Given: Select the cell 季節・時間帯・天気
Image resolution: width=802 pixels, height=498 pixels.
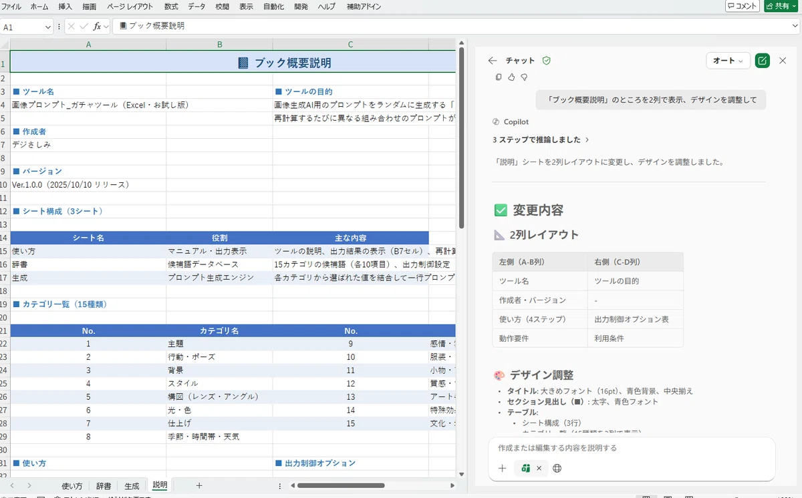Looking at the screenshot, I should click(219, 437).
